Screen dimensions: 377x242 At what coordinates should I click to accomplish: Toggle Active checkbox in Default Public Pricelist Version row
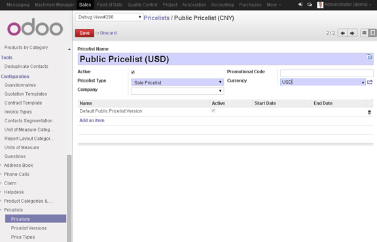click(213, 111)
